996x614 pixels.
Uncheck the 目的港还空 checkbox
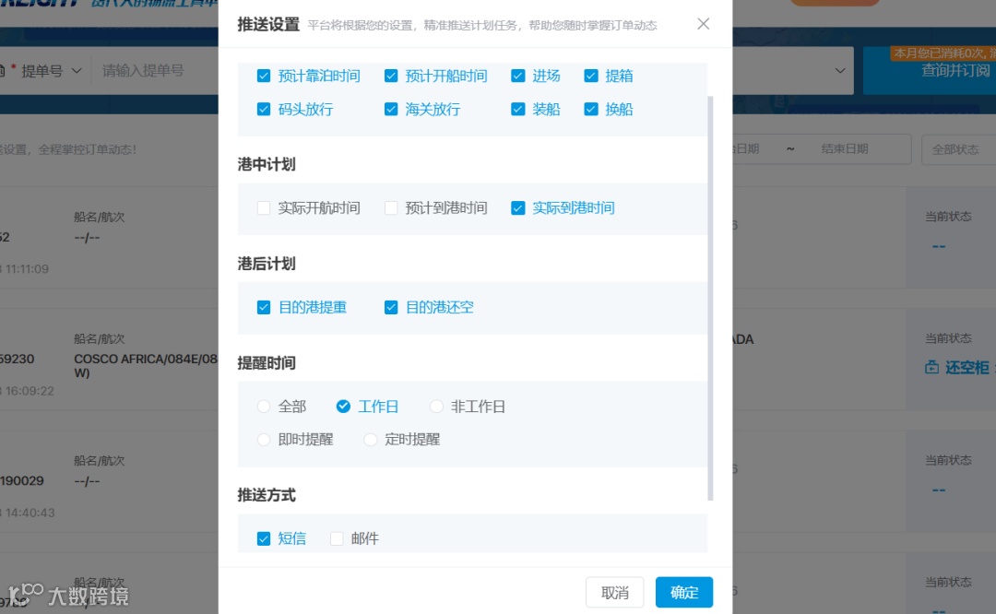coord(391,307)
